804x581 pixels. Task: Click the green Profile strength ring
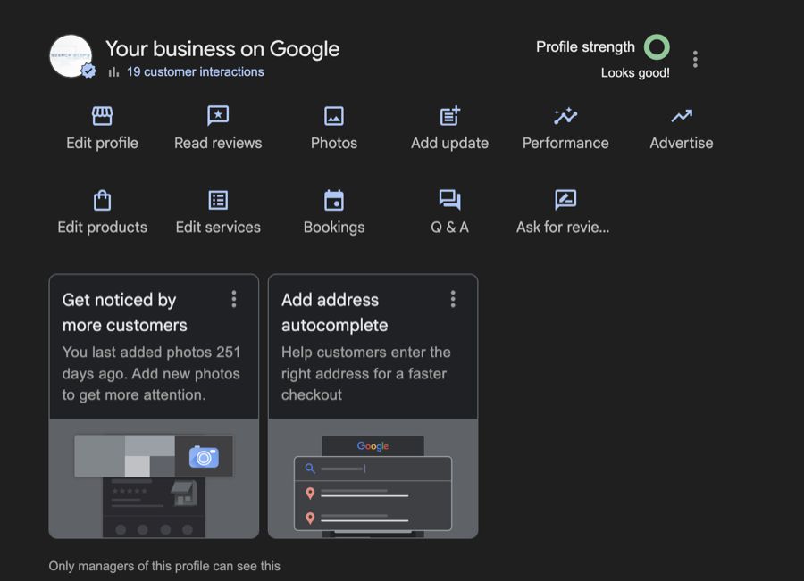pos(657,47)
